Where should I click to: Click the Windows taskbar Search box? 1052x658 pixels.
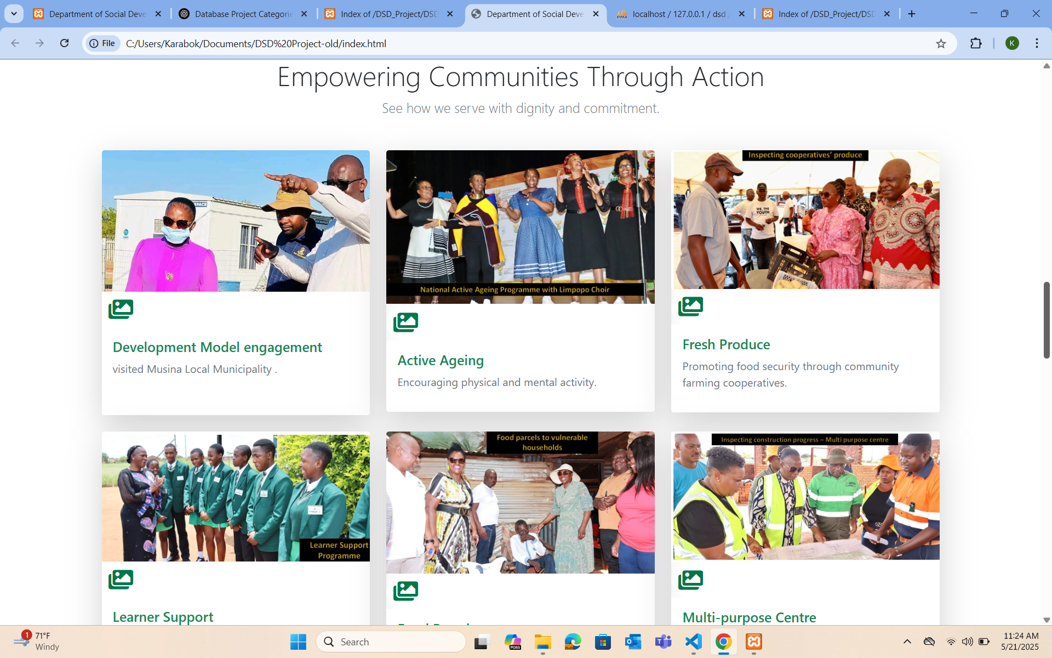pyautogui.click(x=391, y=642)
